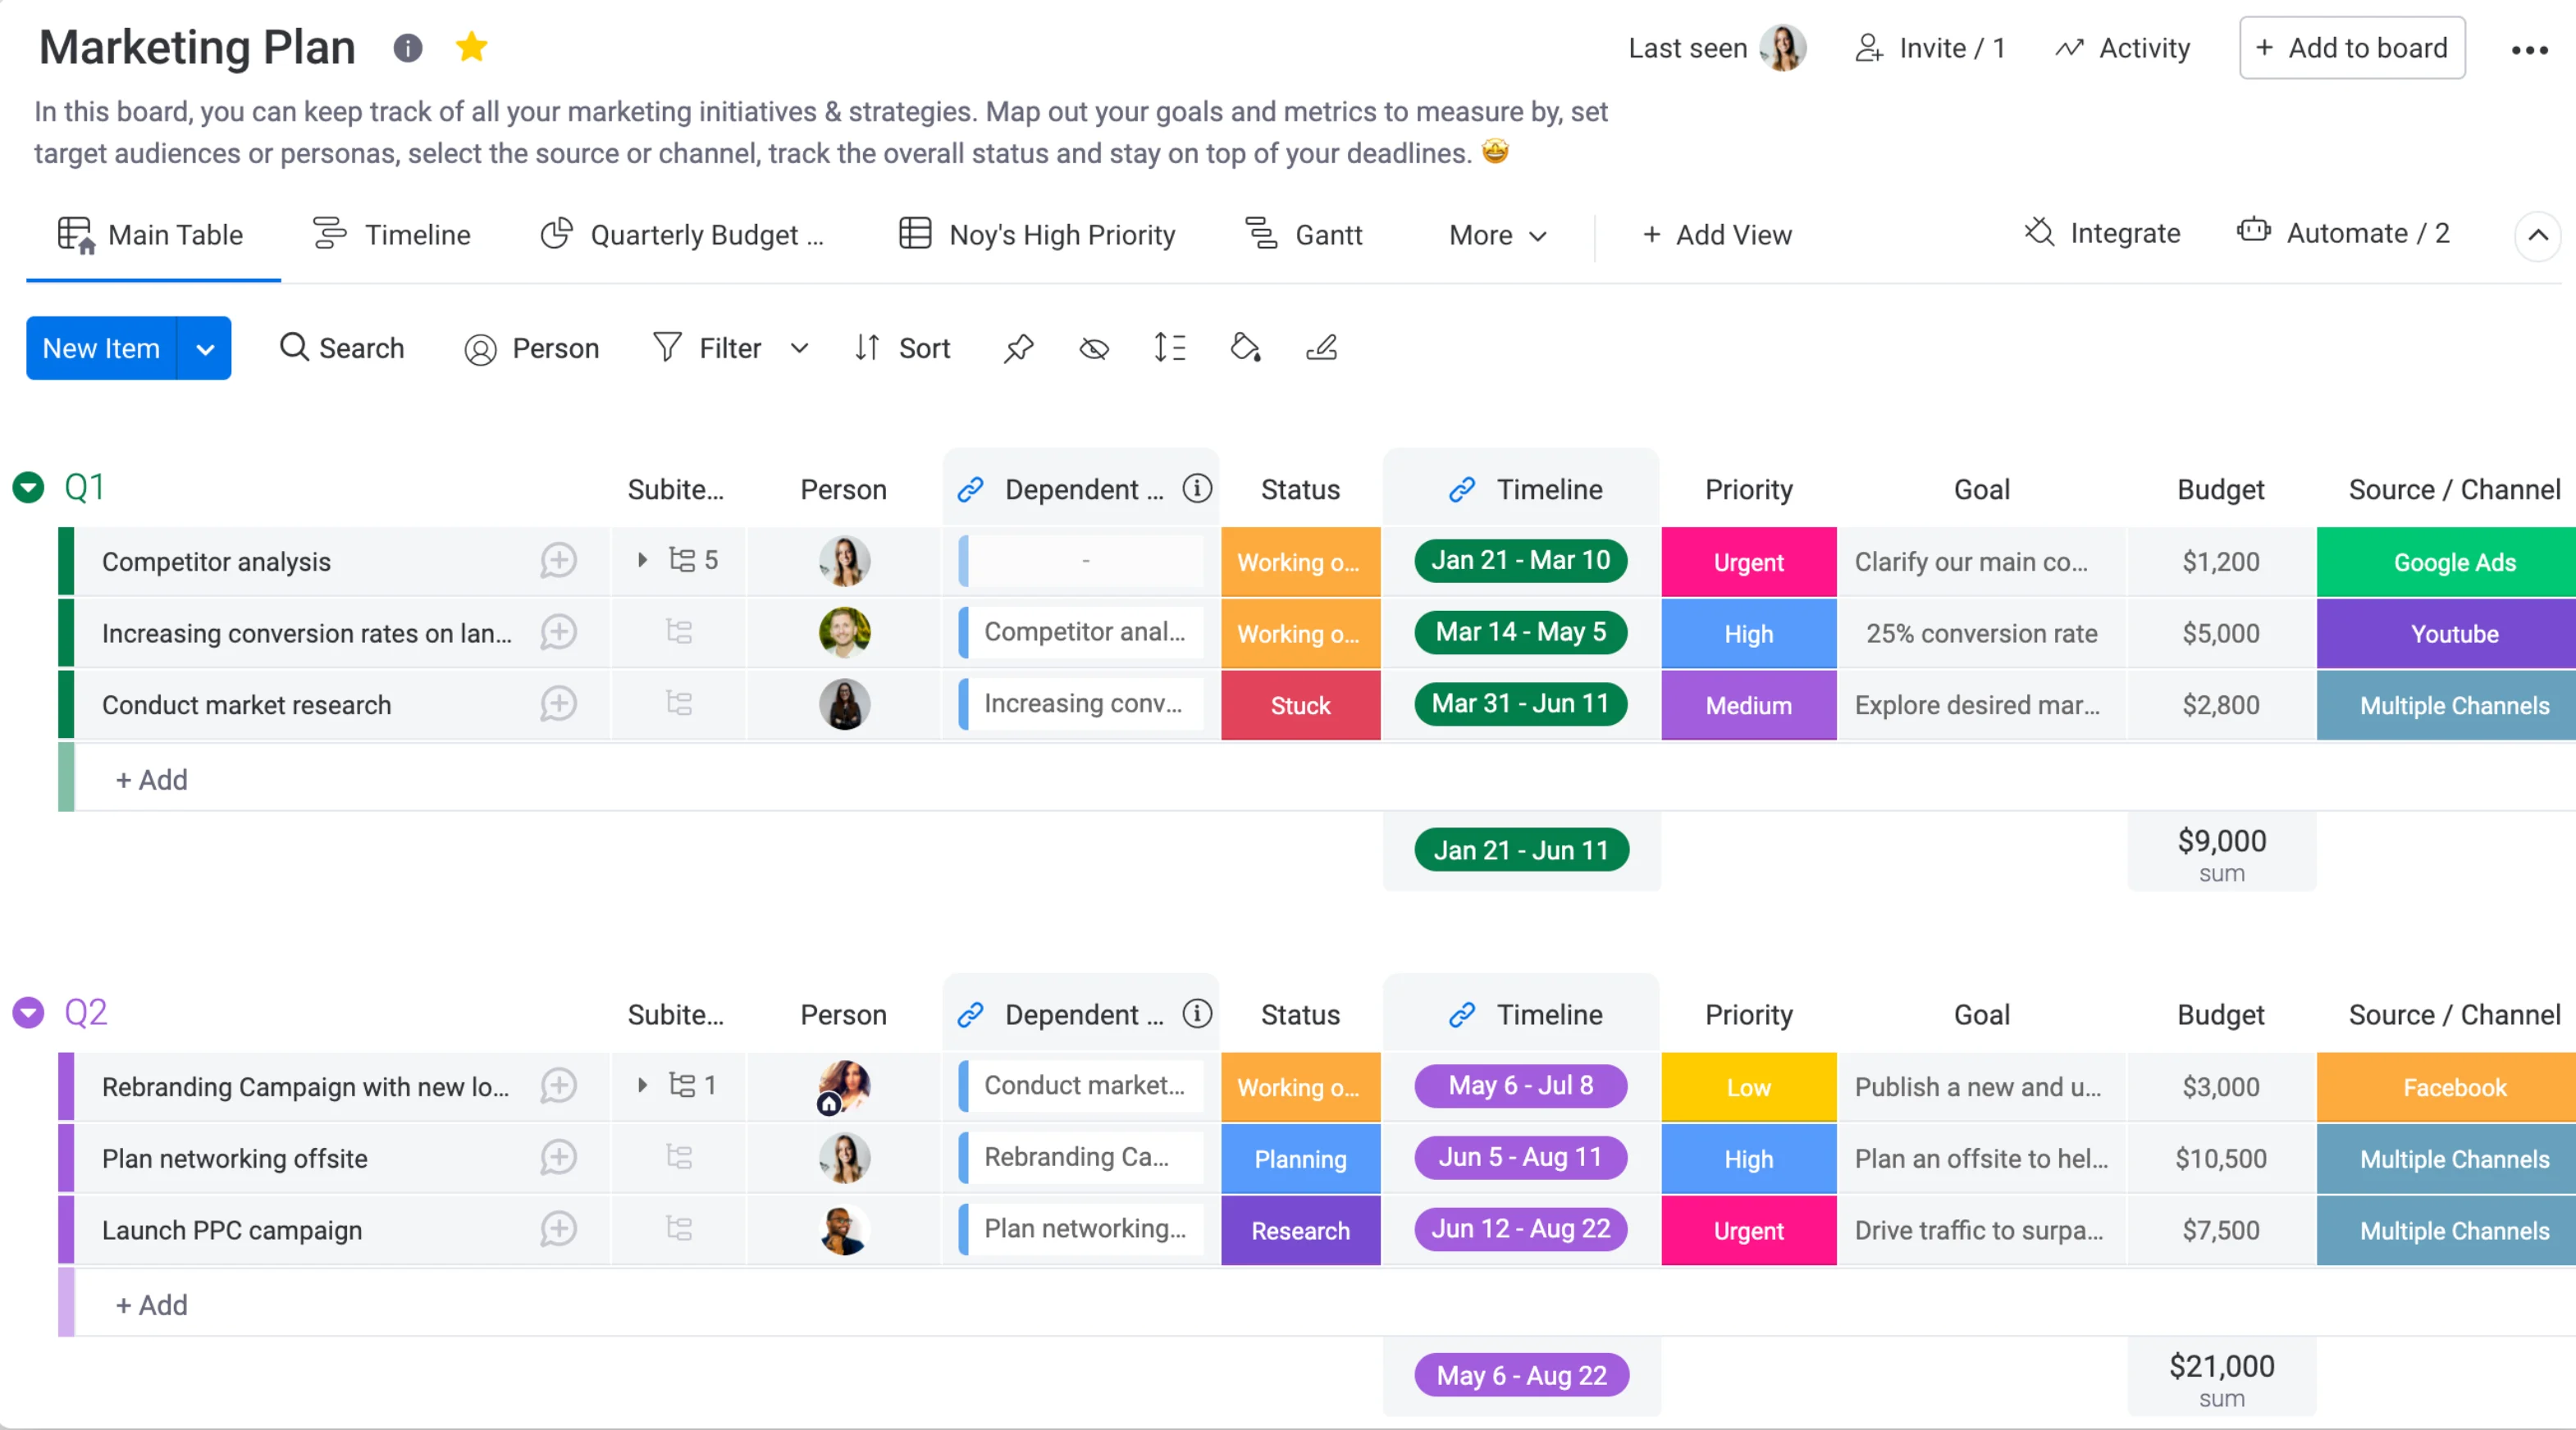Expand the More views dropdown

point(1497,235)
